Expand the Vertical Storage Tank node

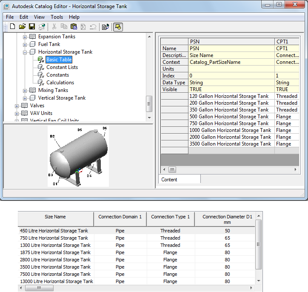25,98
